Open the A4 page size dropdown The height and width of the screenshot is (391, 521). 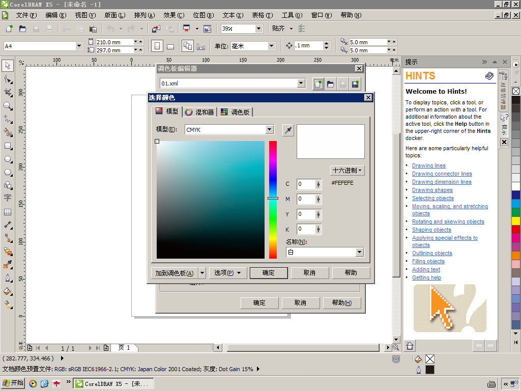click(79, 46)
